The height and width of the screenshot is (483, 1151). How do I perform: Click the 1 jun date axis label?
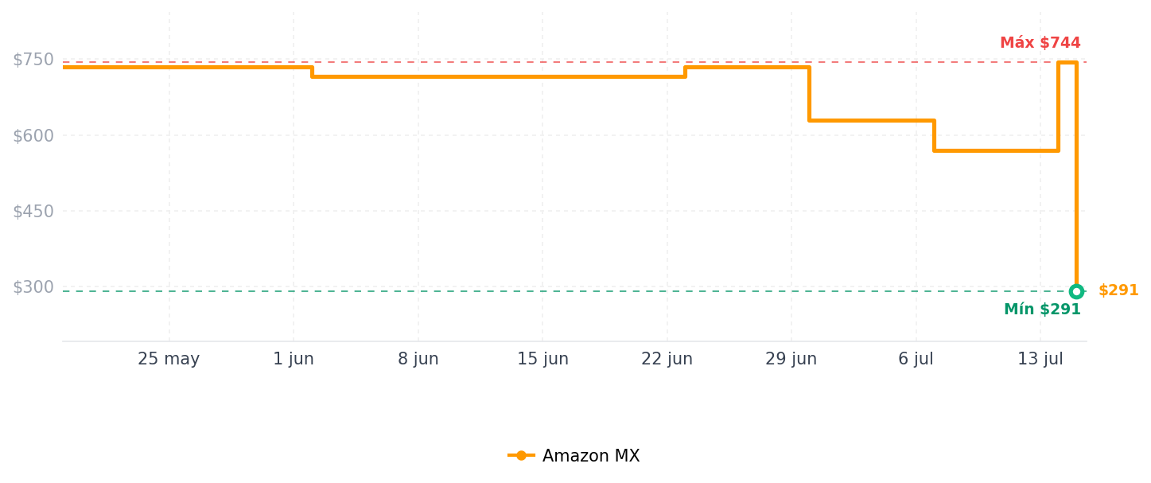294,359
